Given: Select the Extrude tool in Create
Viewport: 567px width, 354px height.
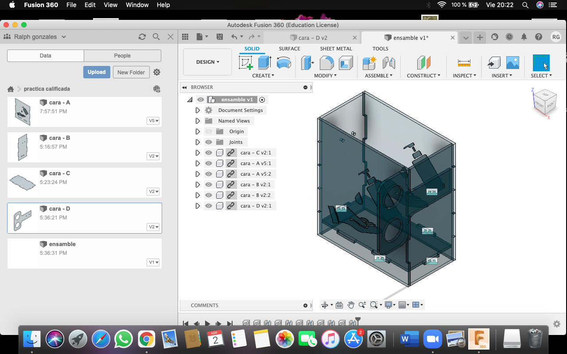Looking at the screenshot, I should point(264,63).
